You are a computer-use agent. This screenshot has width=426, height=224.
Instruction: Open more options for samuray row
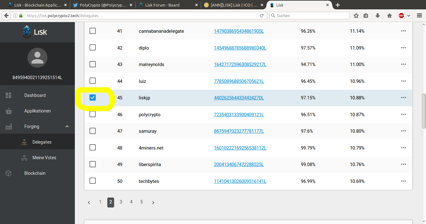(x=404, y=131)
